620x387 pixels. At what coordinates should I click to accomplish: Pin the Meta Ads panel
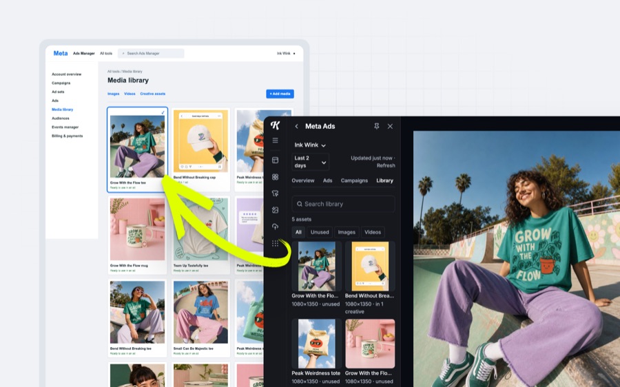click(376, 126)
